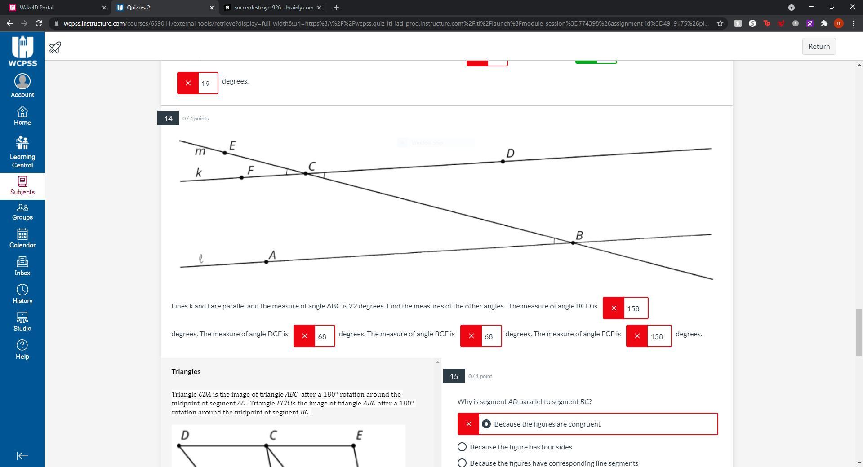Click the Triangles passage heading
This screenshot has width=863, height=467.
[186, 371]
